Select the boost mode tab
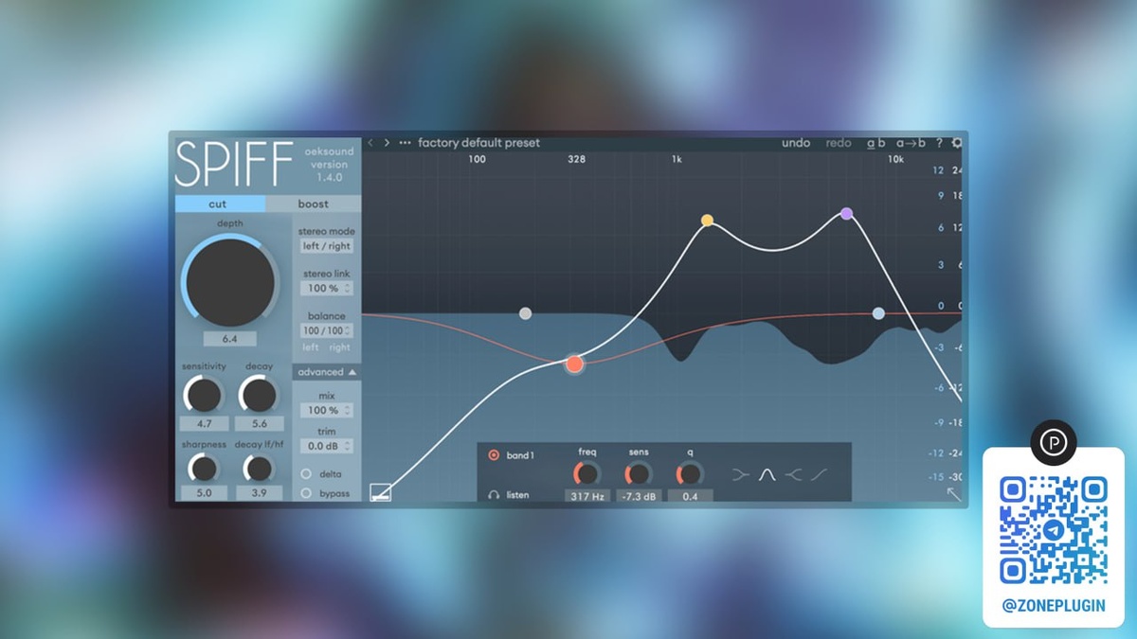Screen dimensions: 1137x639 point(314,204)
